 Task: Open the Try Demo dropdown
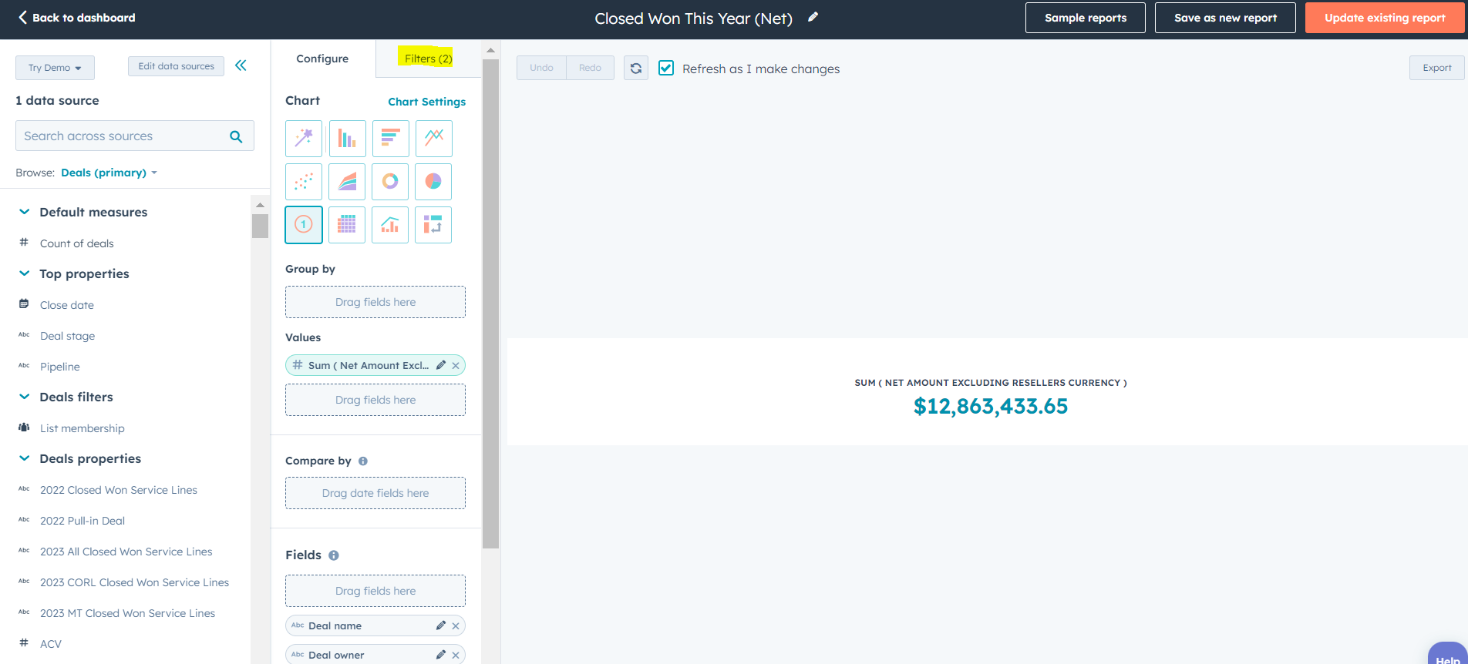click(55, 68)
